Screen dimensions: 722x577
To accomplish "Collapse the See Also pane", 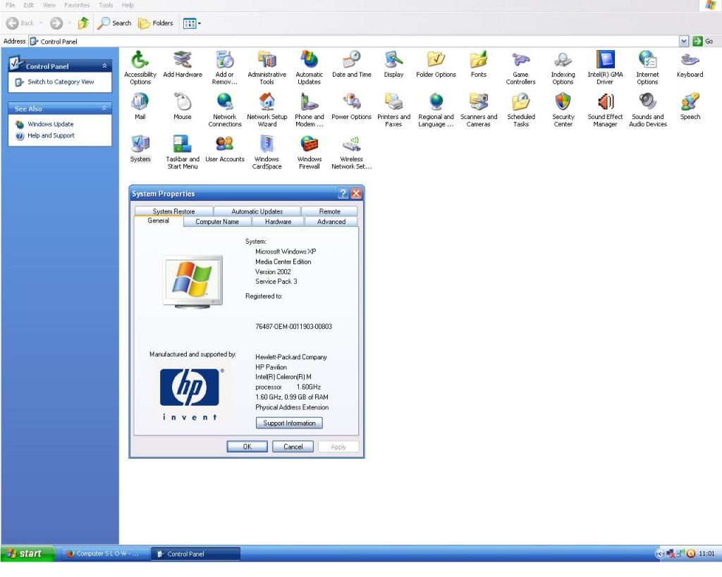I will [105, 108].
